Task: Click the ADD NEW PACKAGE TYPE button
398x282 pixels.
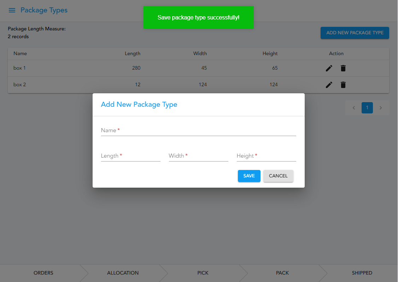Action: click(x=355, y=33)
